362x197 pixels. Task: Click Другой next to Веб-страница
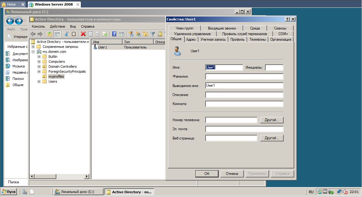(x=272, y=138)
